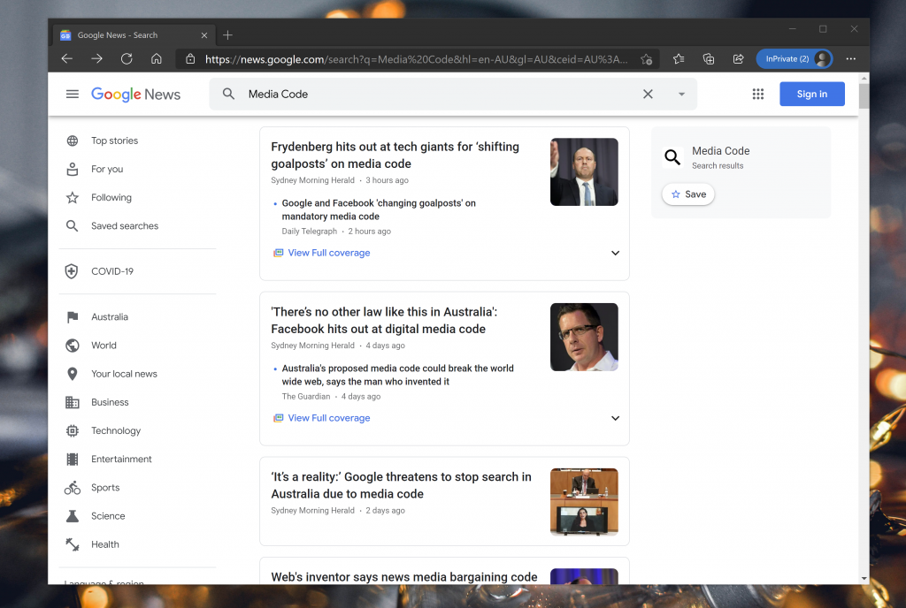Image resolution: width=906 pixels, height=608 pixels.
Task: Go forward in browser history
Action: click(97, 59)
